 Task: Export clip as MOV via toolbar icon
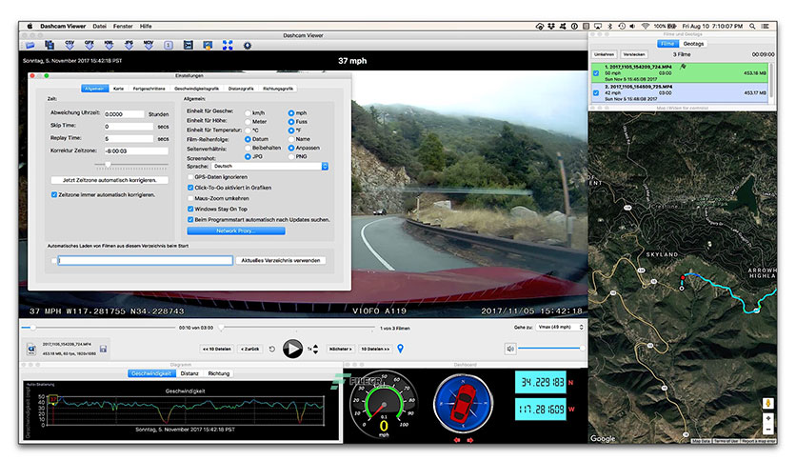[149, 45]
